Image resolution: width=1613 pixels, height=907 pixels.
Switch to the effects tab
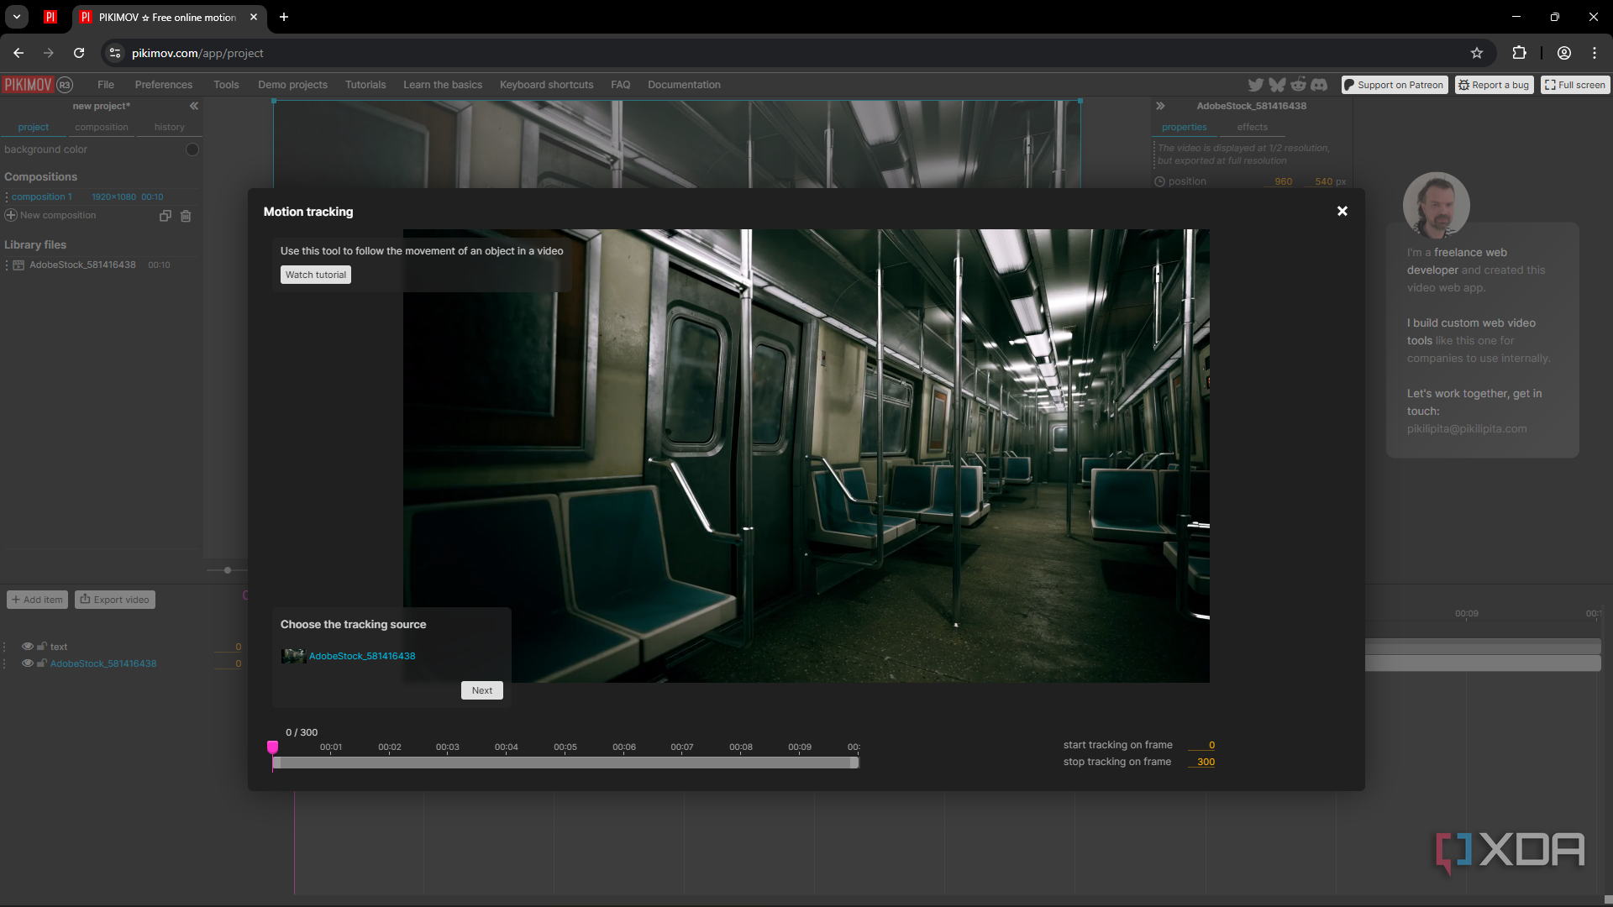pos(1252,128)
